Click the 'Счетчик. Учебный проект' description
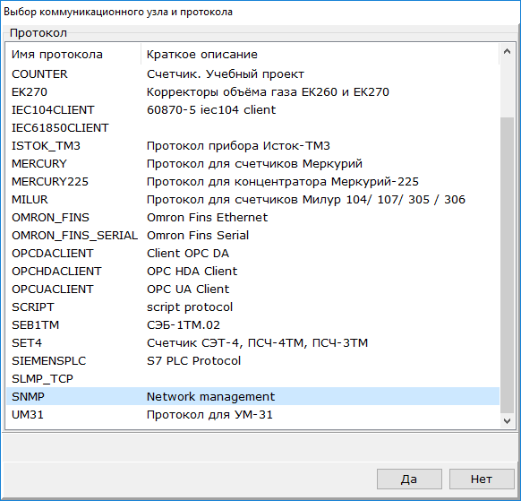 [226, 73]
